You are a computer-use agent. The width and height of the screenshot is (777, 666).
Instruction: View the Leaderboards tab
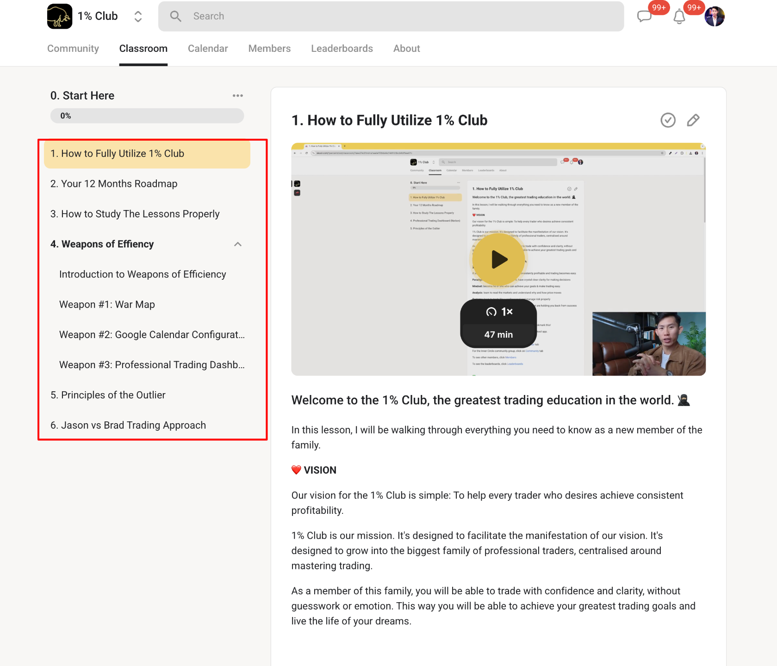click(x=342, y=49)
